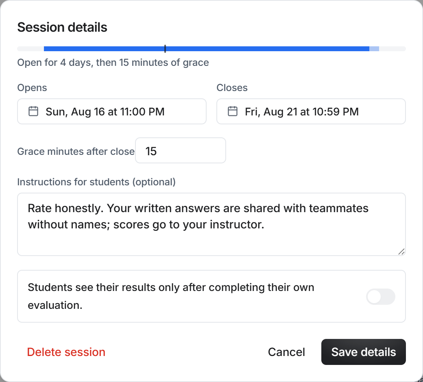423x382 pixels.
Task: Click the 'Instructions for students (optional)' label
Action: (x=96, y=182)
